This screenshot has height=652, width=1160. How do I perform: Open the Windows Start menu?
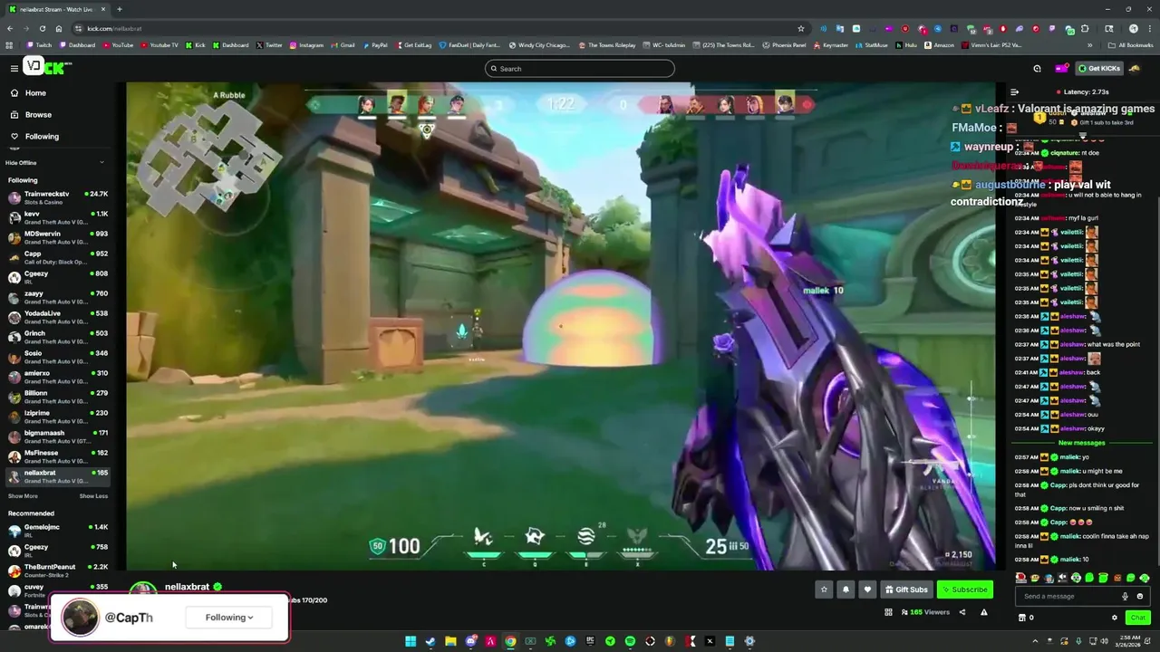(411, 641)
